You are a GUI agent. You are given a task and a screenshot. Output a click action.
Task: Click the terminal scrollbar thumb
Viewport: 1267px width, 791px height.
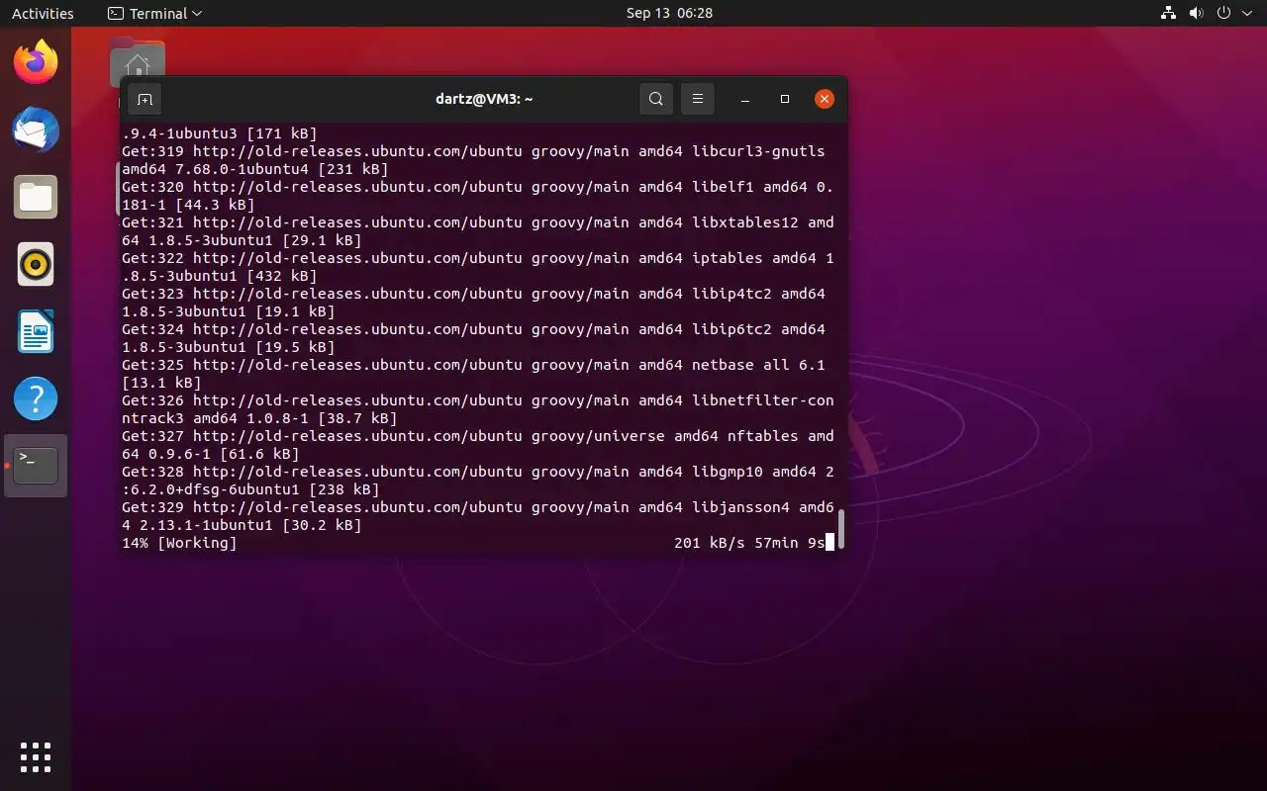[841, 529]
